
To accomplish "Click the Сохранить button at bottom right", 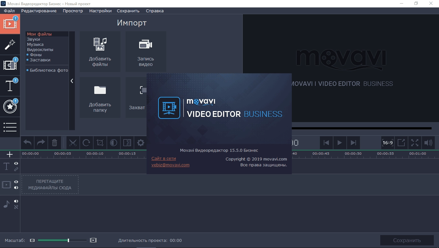I will pyautogui.click(x=407, y=240).
